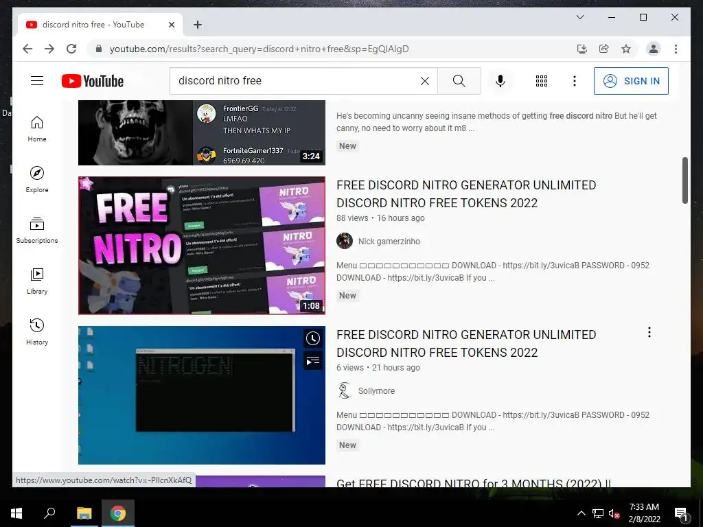Open a new Chrome tab
703x527 pixels.
click(x=197, y=25)
